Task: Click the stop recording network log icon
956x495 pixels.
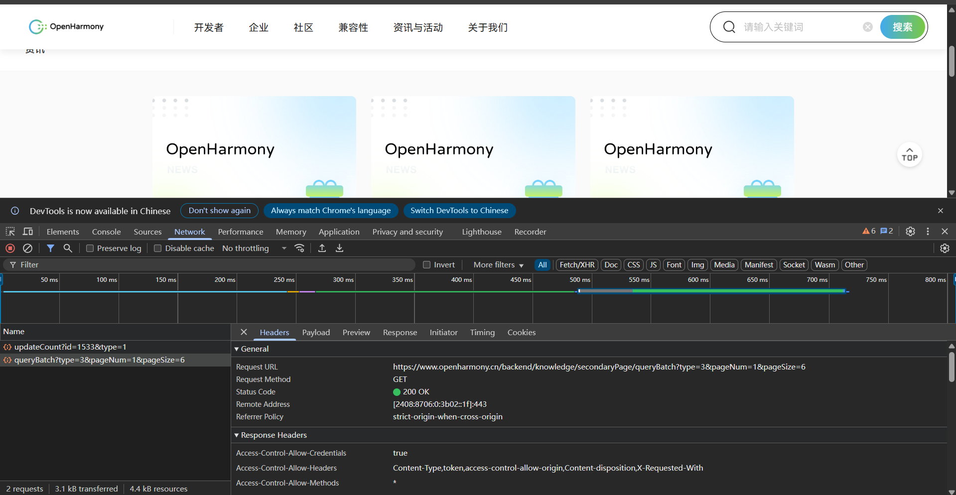Action: (x=10, y=248)
